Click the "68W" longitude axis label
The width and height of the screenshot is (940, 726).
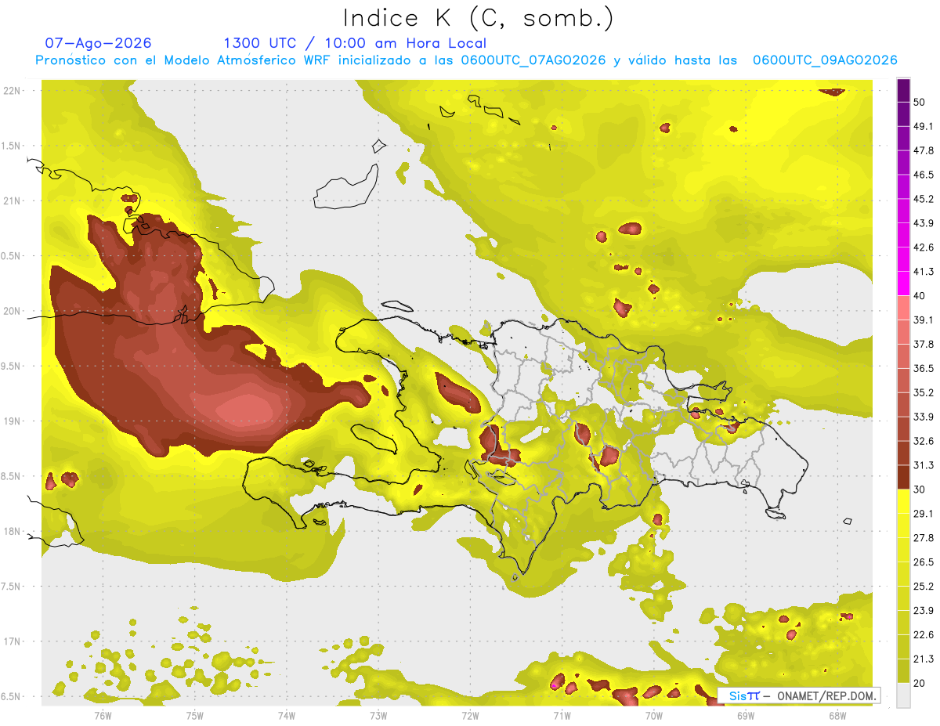[x=837, y=715]
